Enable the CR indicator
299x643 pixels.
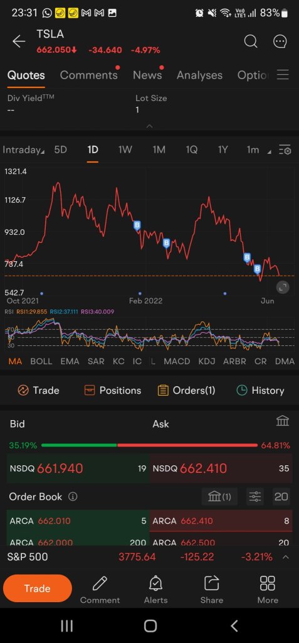click(x=261, y=361)
